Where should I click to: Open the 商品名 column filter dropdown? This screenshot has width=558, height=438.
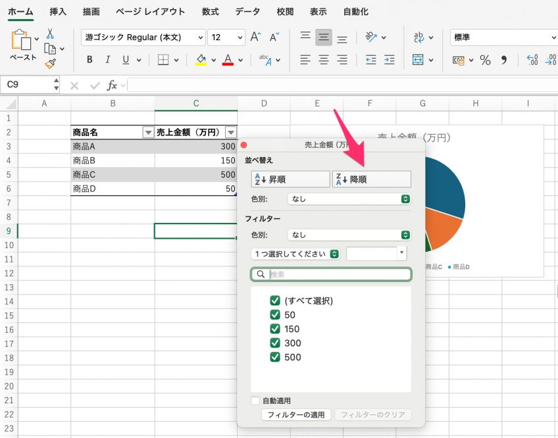pyautogui.click(x=148, y=132)
